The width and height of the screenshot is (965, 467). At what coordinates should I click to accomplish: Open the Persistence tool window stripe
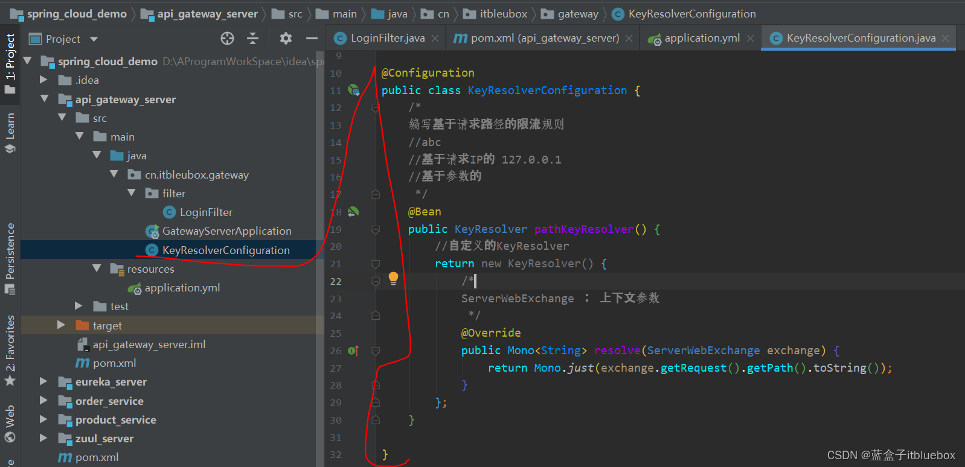coord(10,258)
